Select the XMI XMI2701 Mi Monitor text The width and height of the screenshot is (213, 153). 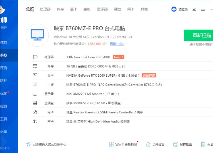coord(93,94)
